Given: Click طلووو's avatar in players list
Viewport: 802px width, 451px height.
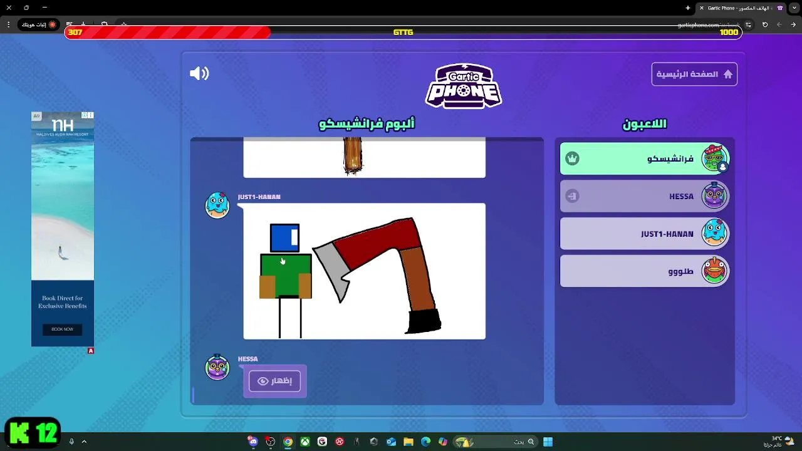Looking at the screenshot, I should [x=715, y=271].
